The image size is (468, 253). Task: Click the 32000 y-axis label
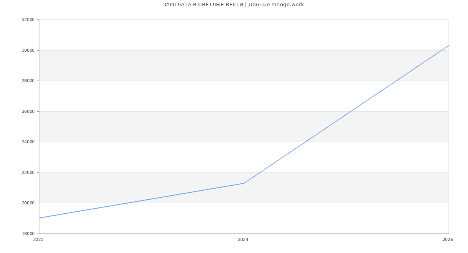[x=28, y=20]
